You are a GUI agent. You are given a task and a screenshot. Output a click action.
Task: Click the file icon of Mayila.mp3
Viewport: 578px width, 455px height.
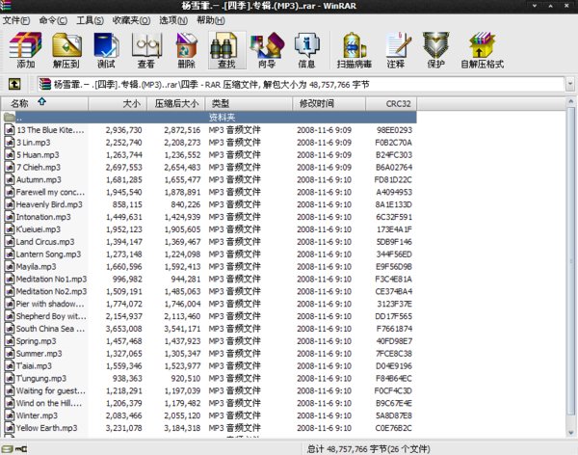pyautogui.click(x=10, y=266)
